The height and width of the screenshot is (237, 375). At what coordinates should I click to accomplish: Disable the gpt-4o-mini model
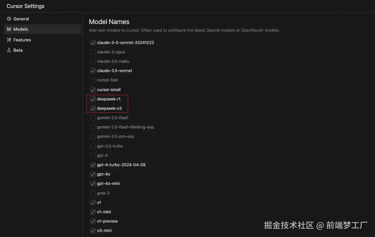pos(93,184)
